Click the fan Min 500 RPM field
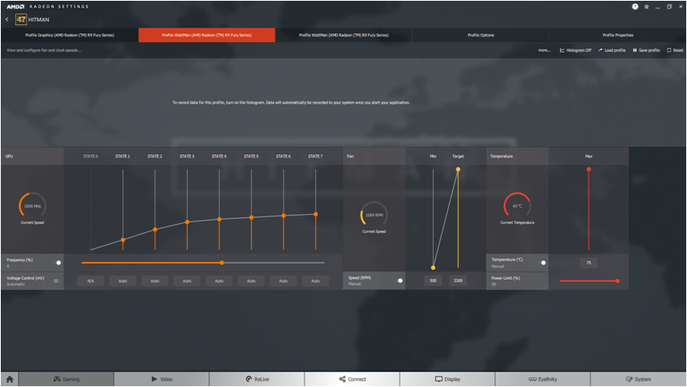Image resolution: width=687 pixels, height=387 pixels. (x=433, y=281)
